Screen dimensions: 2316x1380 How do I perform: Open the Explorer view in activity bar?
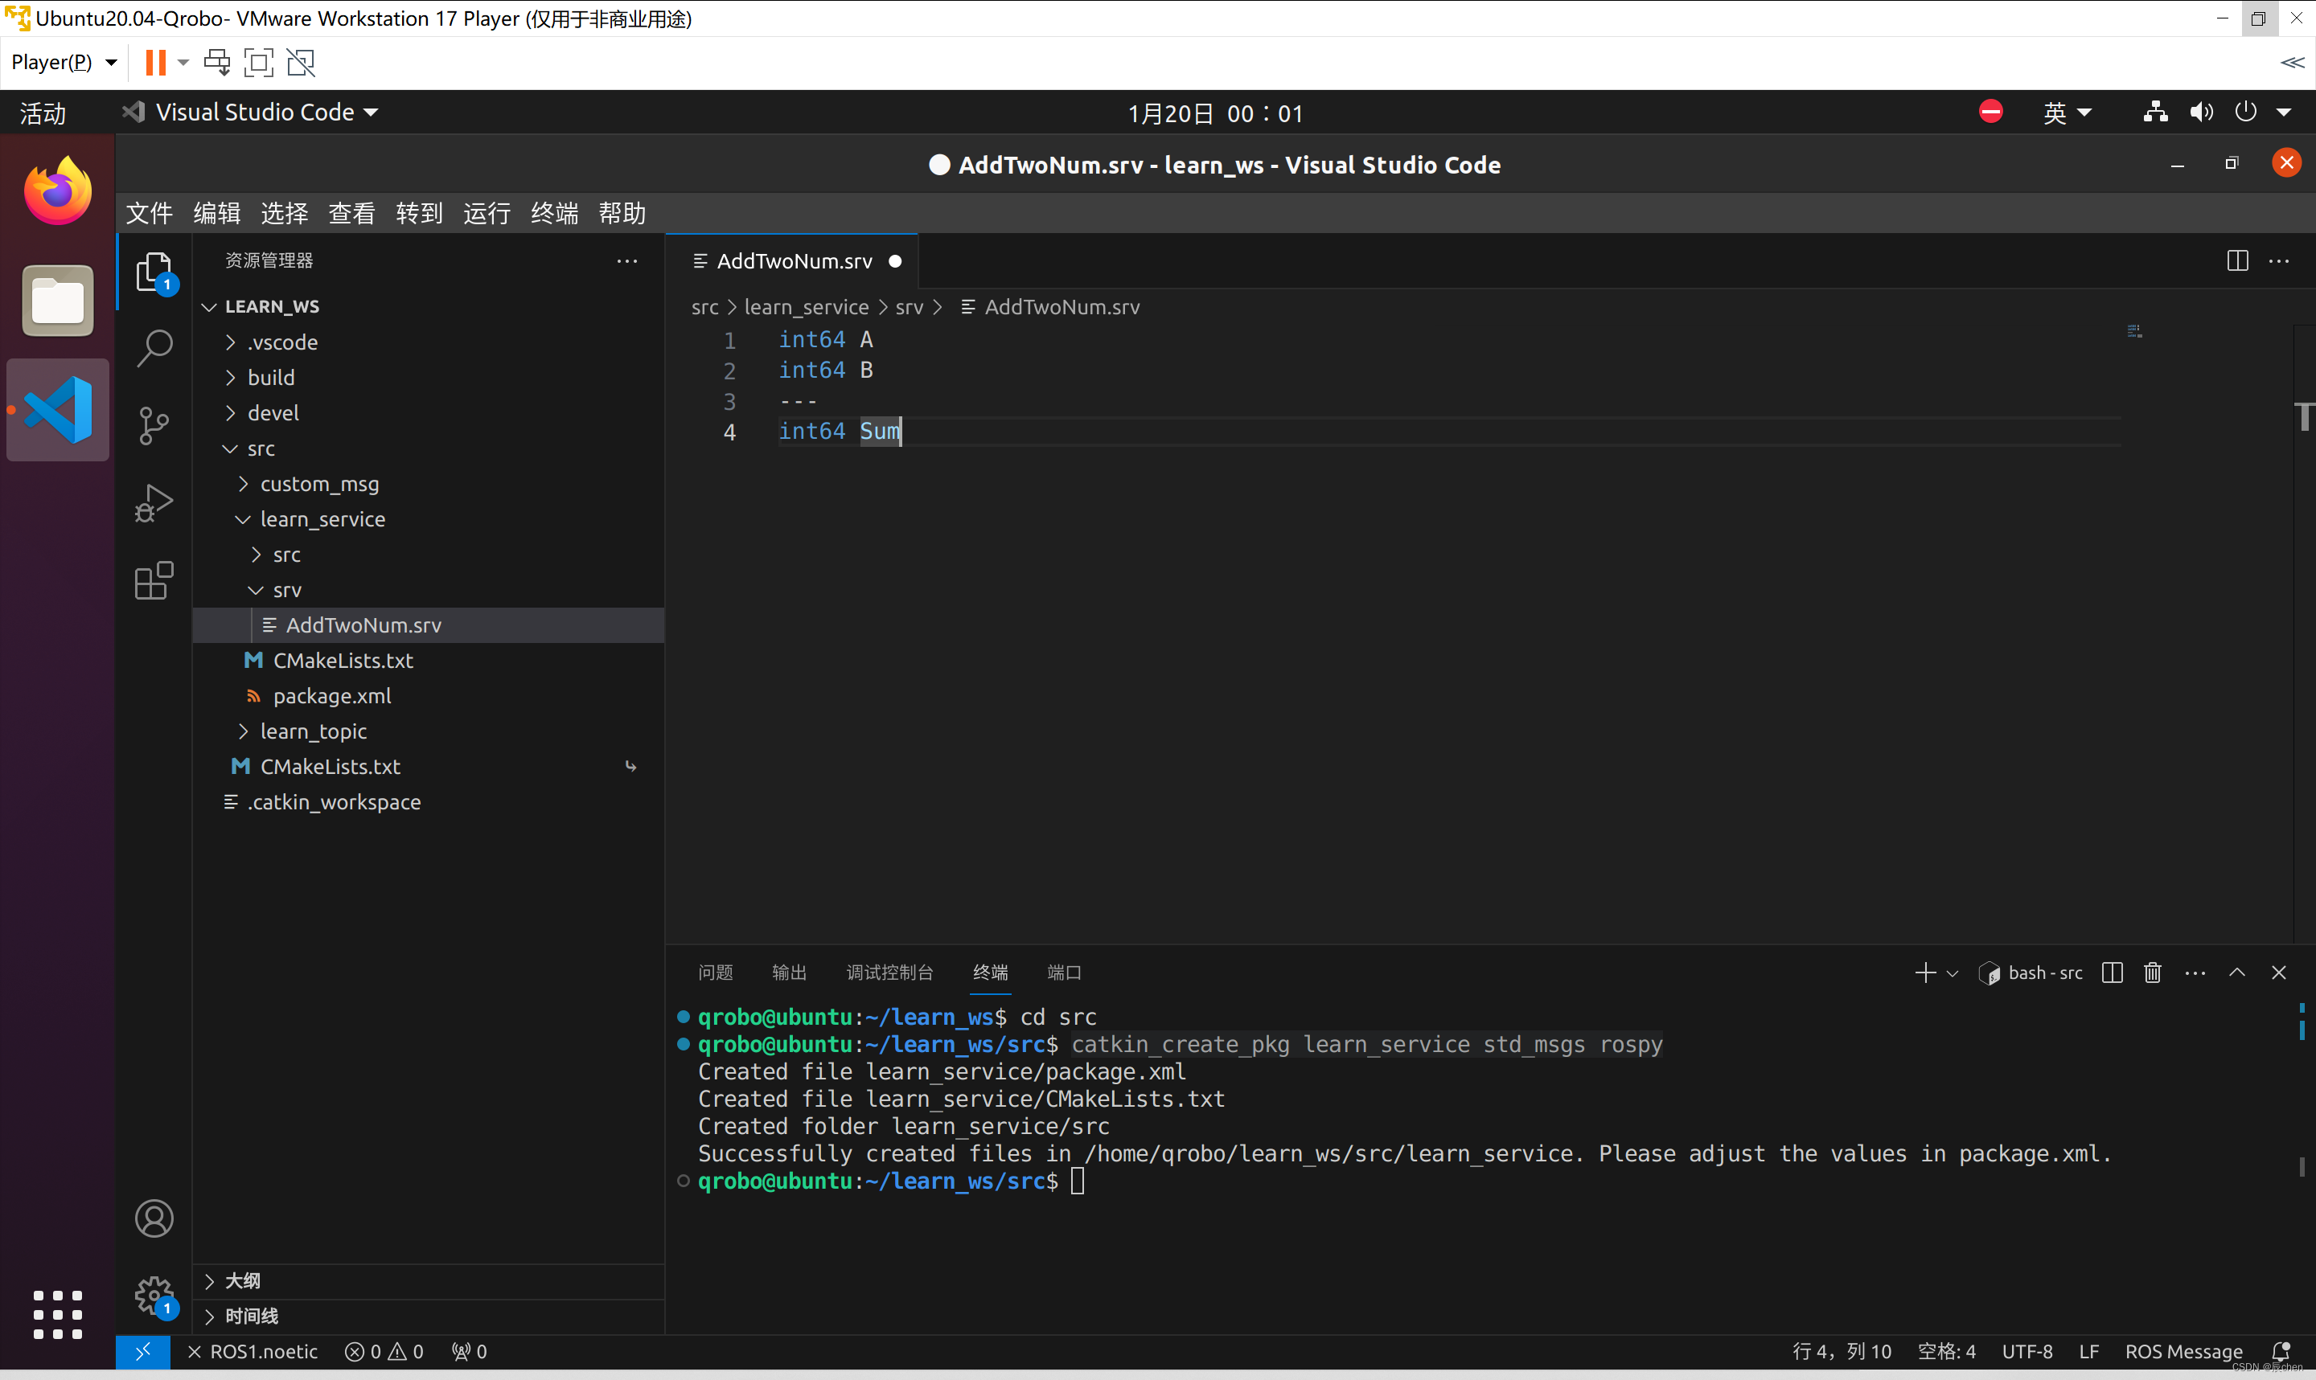click(154, 271)
